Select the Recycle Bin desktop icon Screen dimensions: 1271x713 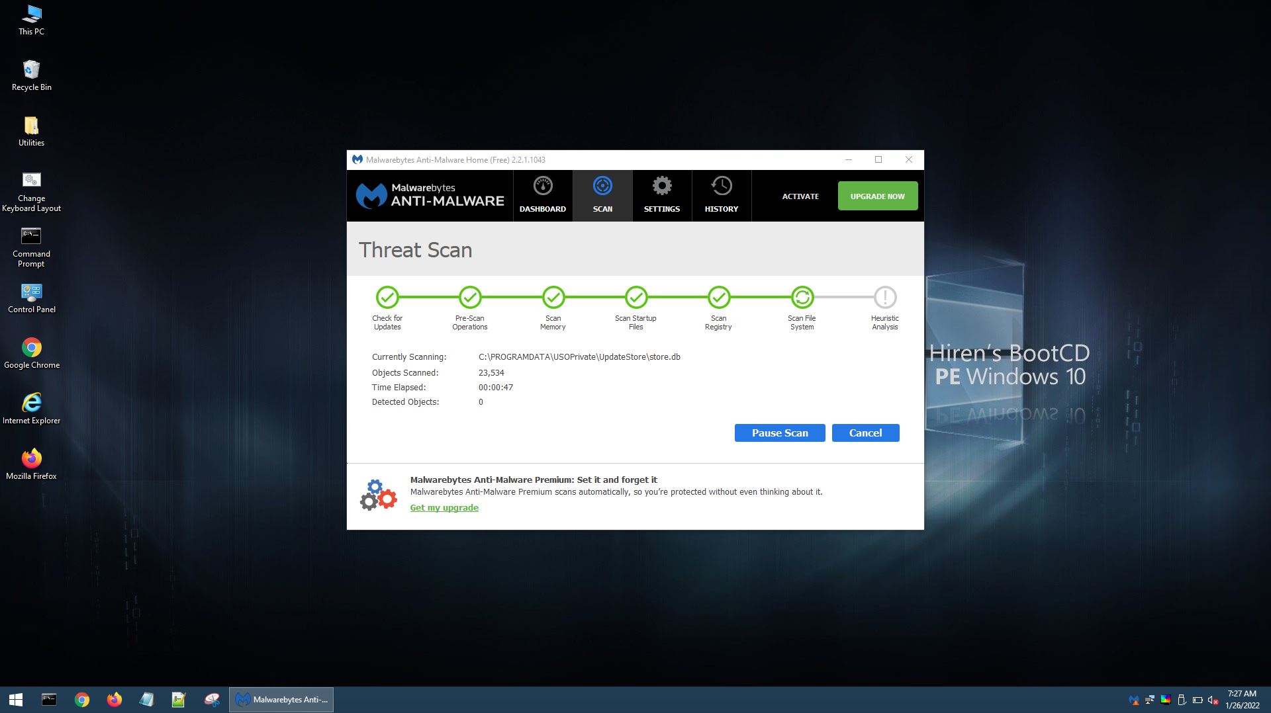31,75
